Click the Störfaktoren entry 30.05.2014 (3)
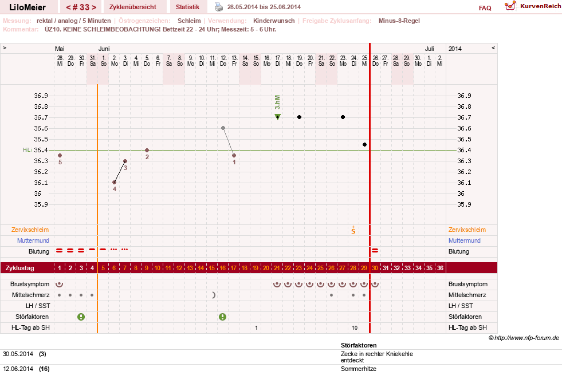Image resolution: width=562 pixels, height=387 pixels. point(25,354)
